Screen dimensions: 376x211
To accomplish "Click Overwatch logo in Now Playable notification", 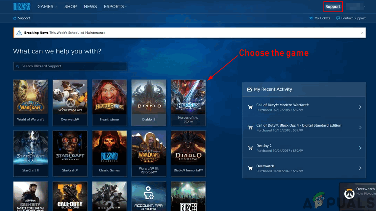I will (x=349, y=194).
